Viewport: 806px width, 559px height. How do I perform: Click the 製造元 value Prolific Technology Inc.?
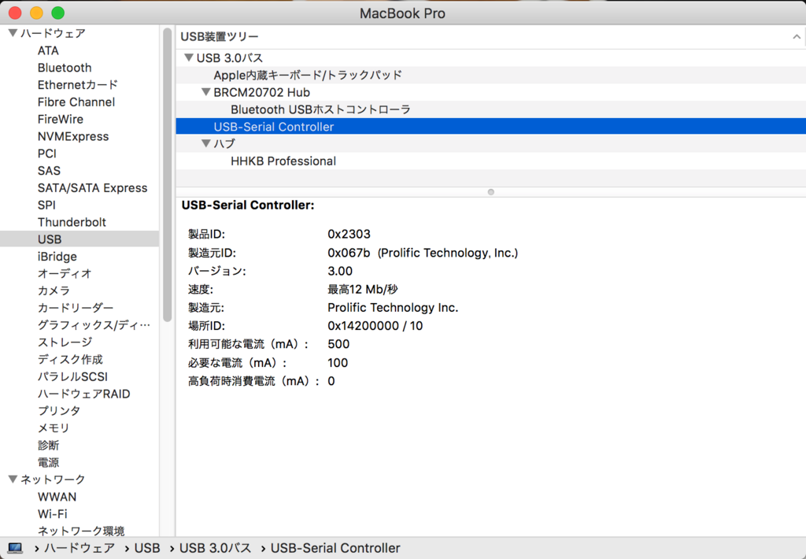393,308
